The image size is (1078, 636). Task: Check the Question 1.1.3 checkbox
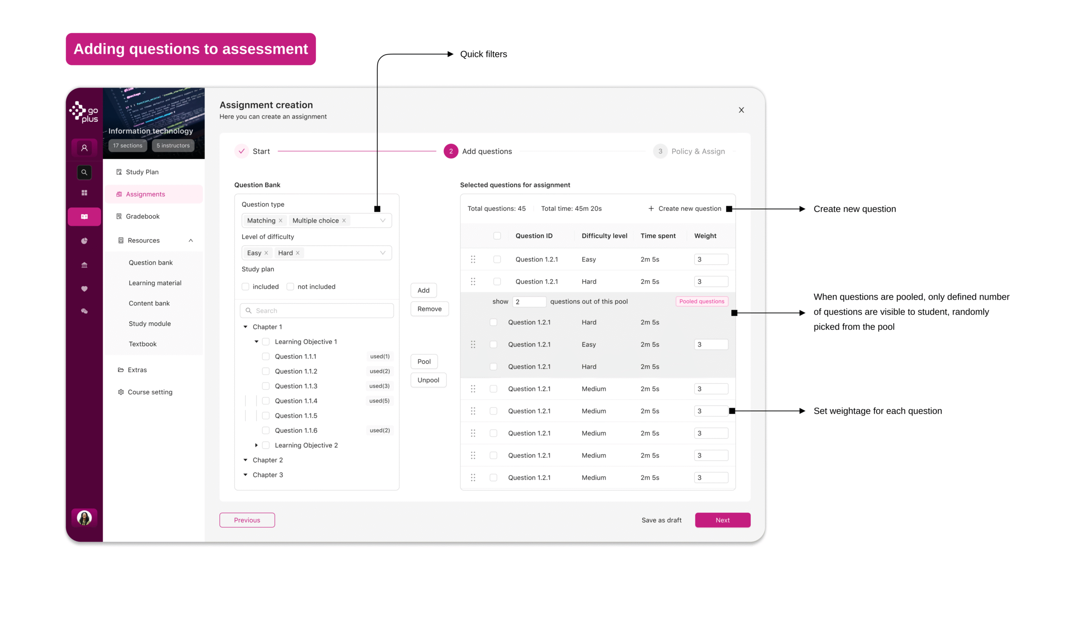pyautogui.click(x=266, y=386)
